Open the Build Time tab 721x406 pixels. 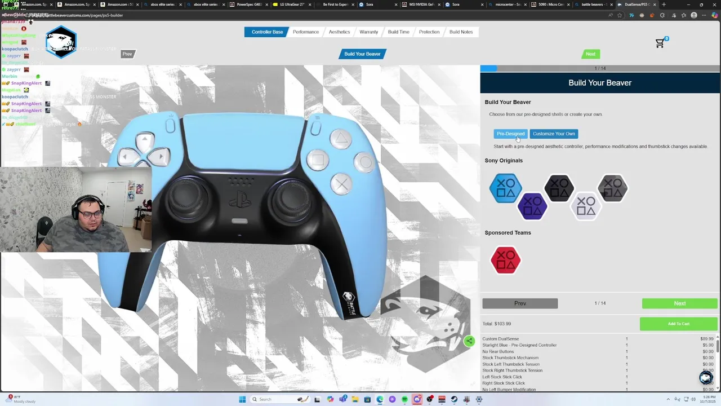[x=399, y=32]
